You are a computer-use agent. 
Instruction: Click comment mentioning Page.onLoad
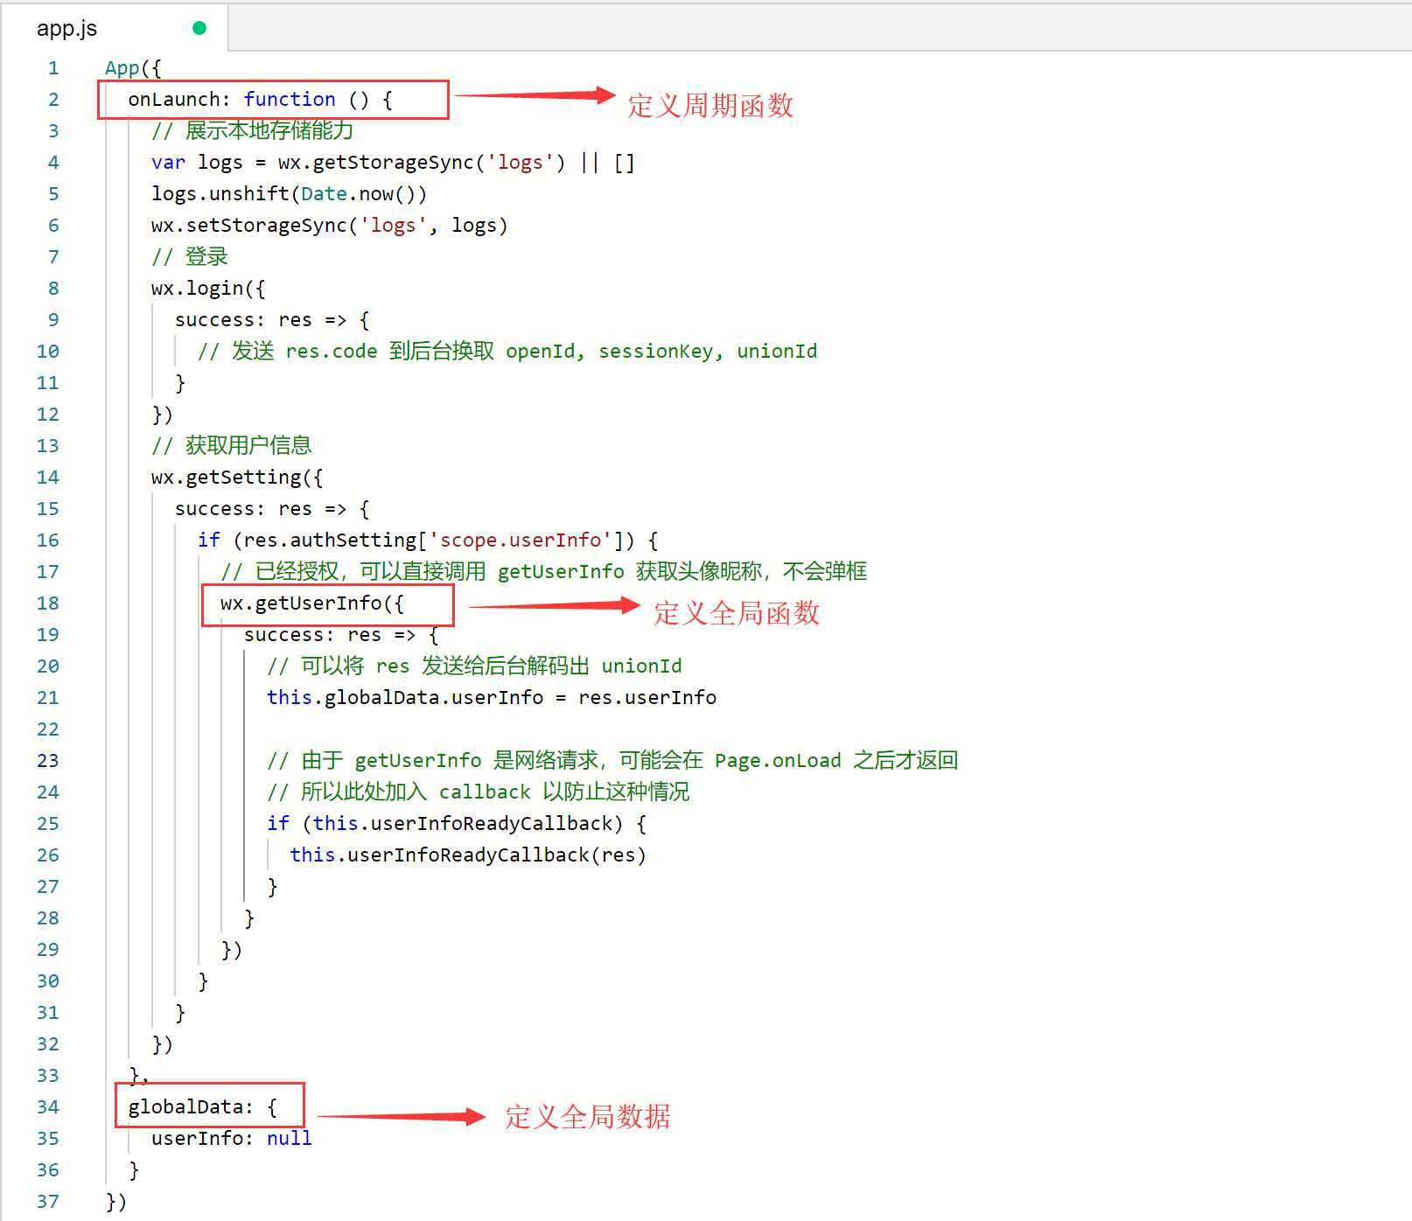tap(612, 761)
